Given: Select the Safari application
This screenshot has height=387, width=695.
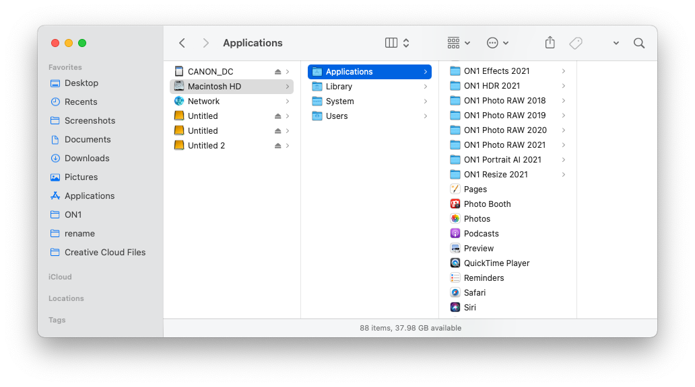Looking at the screenshot, I should point(474,293).
